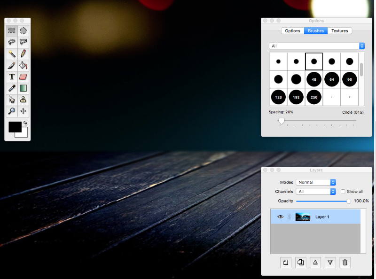Duplicate the selected layer
Image resolution: width=376 pixels, height=279 pixels.
(300, 262)
